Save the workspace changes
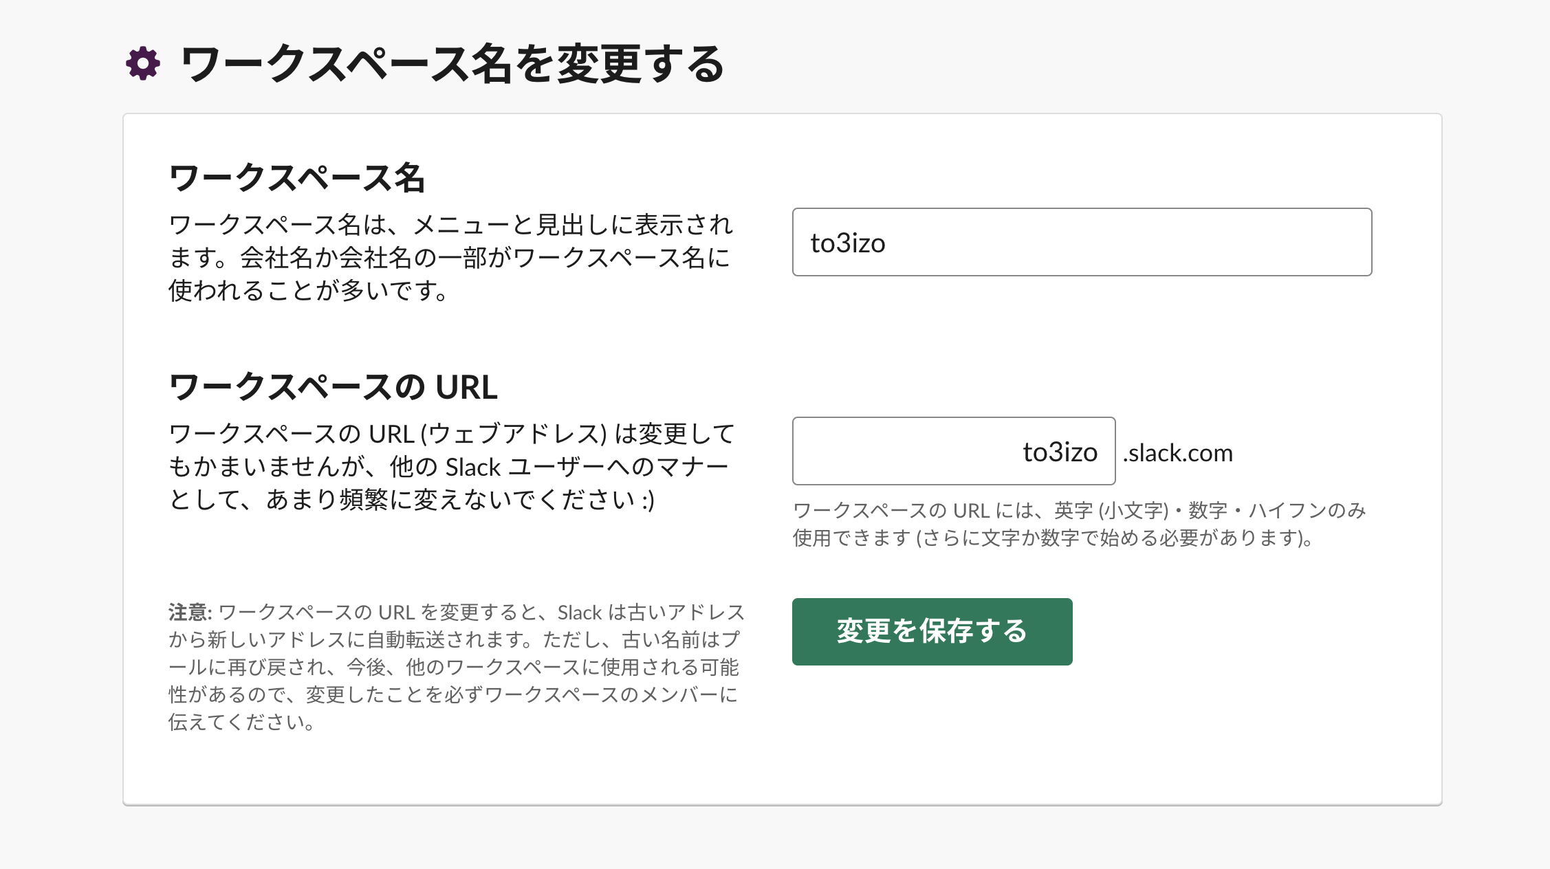 932,632
